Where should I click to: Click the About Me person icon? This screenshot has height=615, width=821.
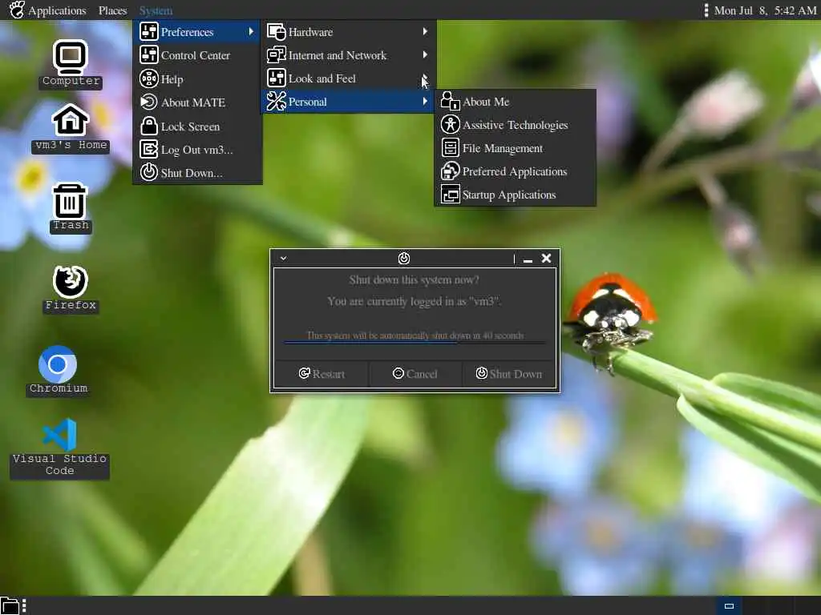coord(450,101)
